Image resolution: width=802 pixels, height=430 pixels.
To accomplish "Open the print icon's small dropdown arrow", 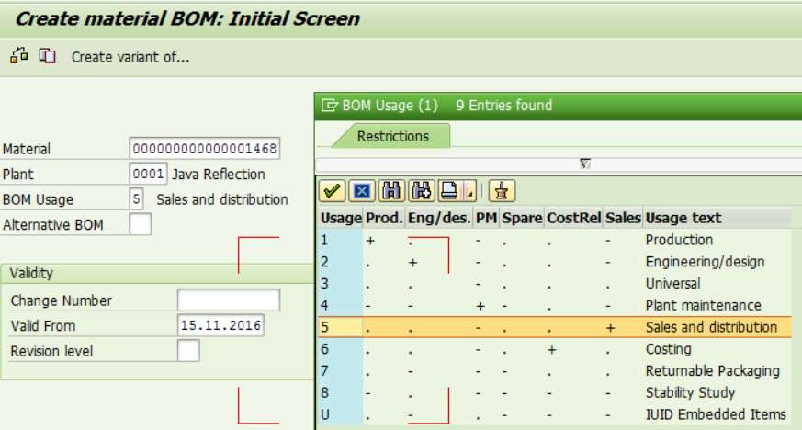I will coord(469,191).
